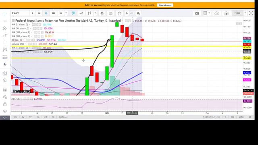The width and height of the screenshot is (258, 145).
Task: Open the chart patterns tool
Action: (x=5, y=50)
